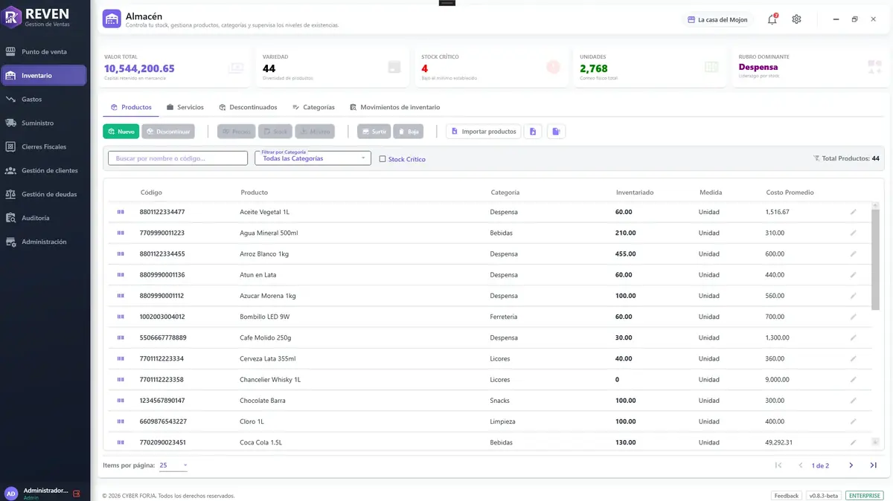Screen dimensions: 893x501
Task: Open Administración in sidebar
Action: pos(44,242)
